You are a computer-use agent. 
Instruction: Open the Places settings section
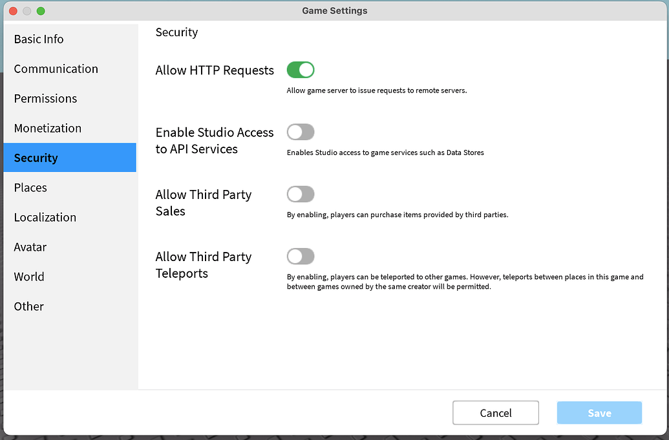point(30,187)
